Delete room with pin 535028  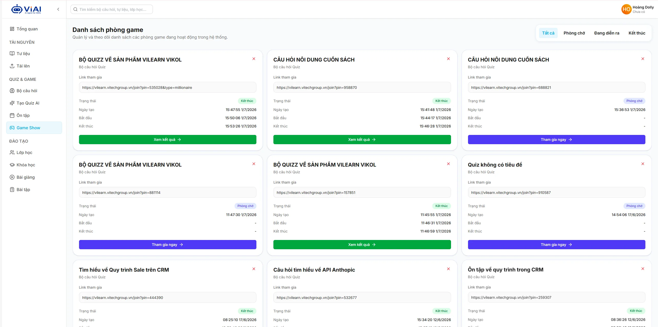[254, 59]
